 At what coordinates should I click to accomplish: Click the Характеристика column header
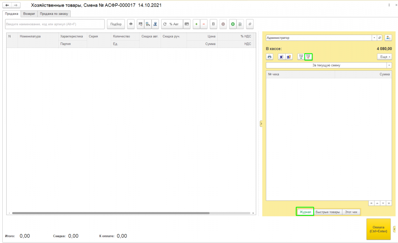[x=73, y=36]
